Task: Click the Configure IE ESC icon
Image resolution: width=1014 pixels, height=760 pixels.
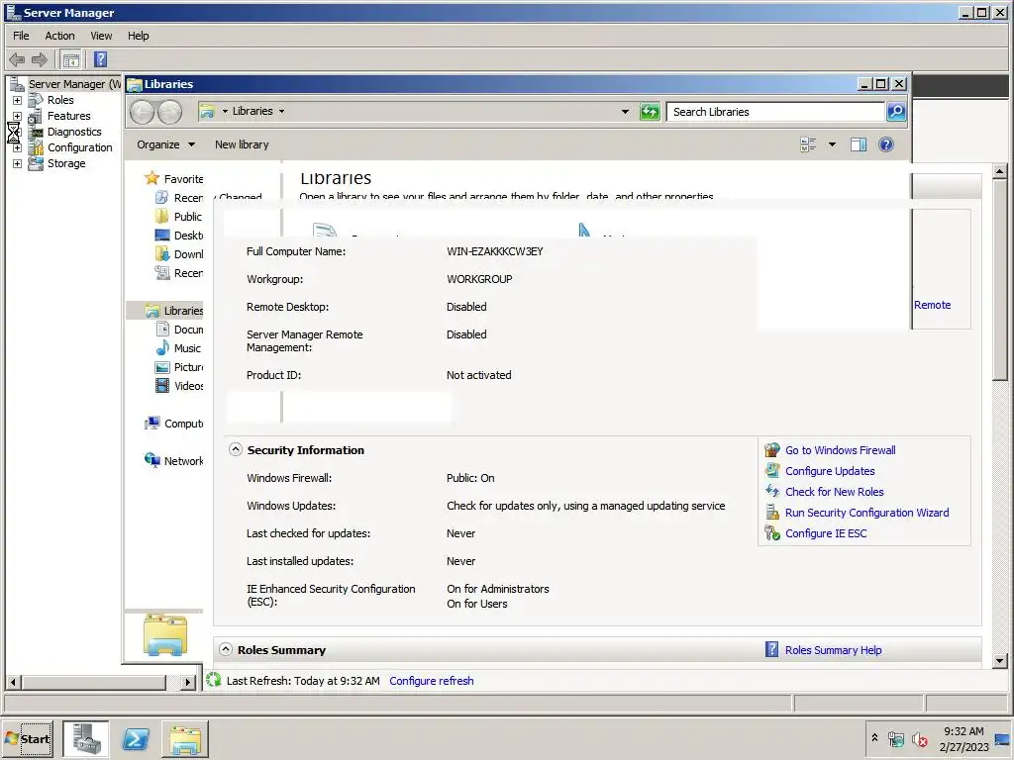Action: pyautogui.click(x=772, y=533)
